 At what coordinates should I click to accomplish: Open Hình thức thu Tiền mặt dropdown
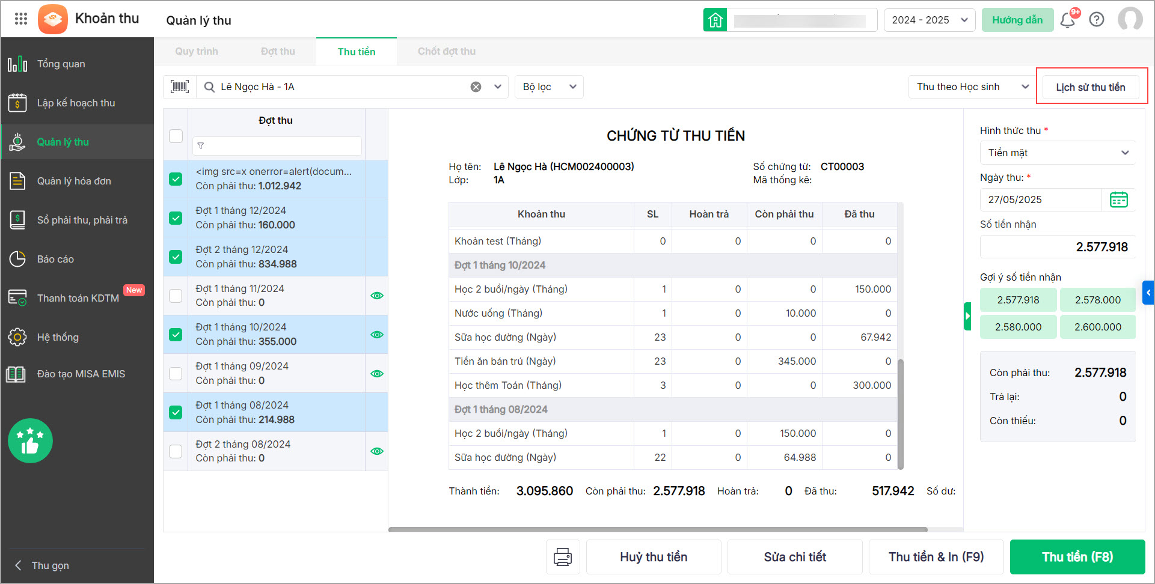1058,153
